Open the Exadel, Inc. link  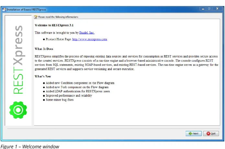coord(87,33)
